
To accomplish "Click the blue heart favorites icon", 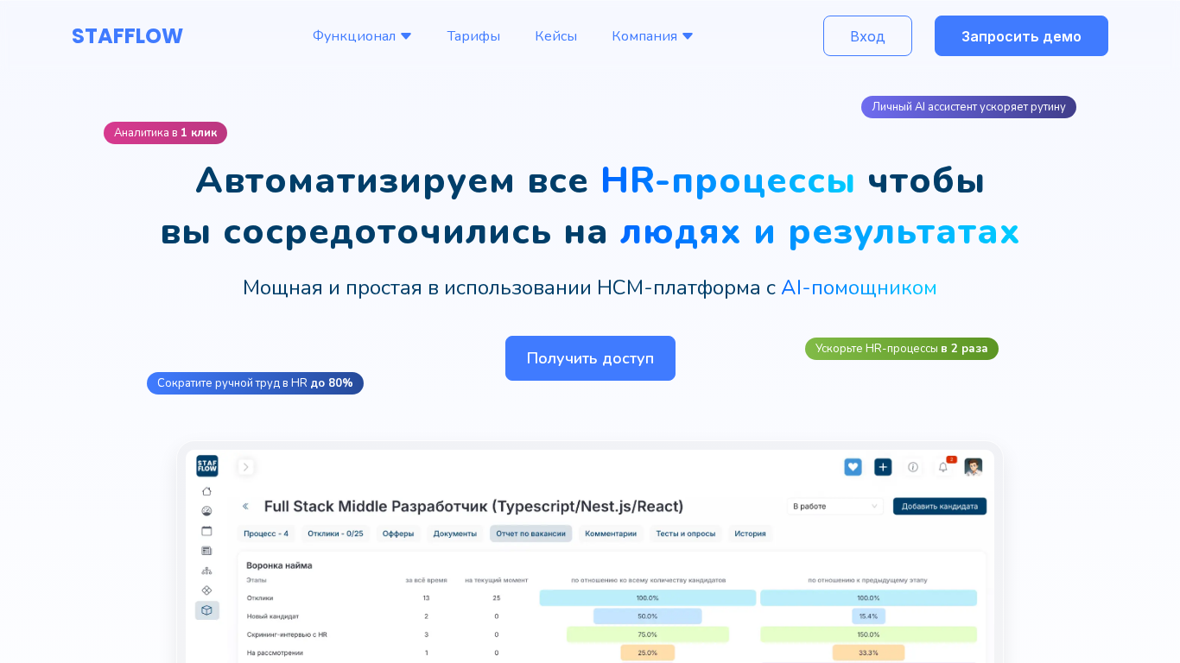I will click(853, 467).
